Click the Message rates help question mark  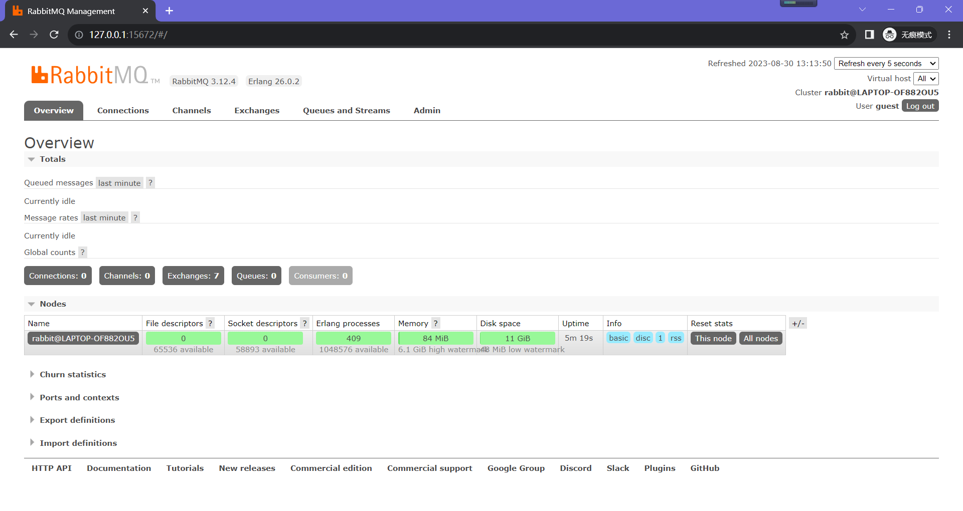[135, 217]
